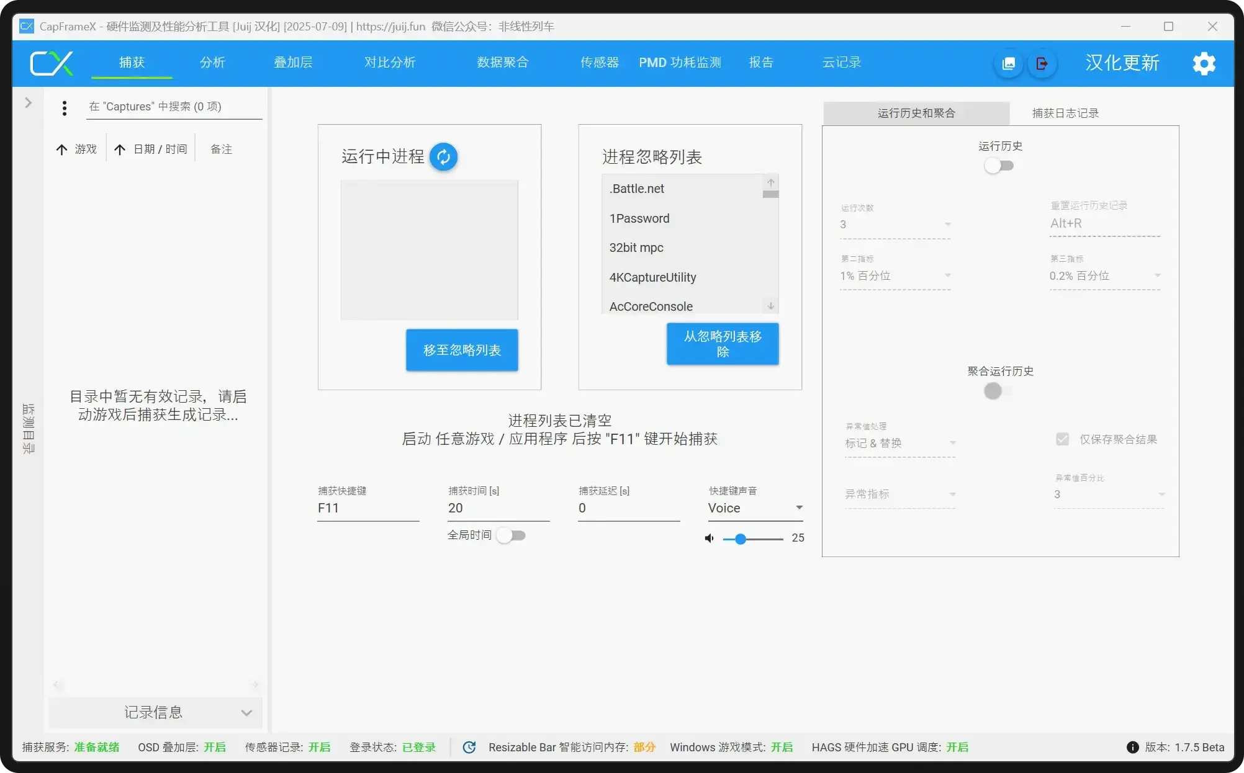
Task: Click the 移至忽略列表 button
Action: point(462,350)
